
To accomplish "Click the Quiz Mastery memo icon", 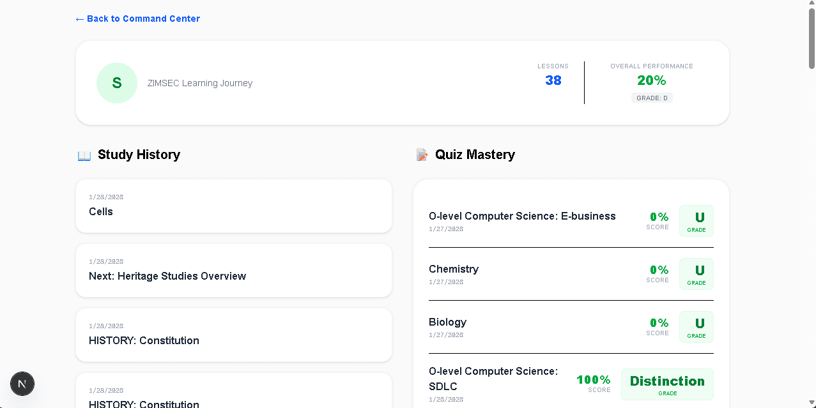I will pos(422,155).
